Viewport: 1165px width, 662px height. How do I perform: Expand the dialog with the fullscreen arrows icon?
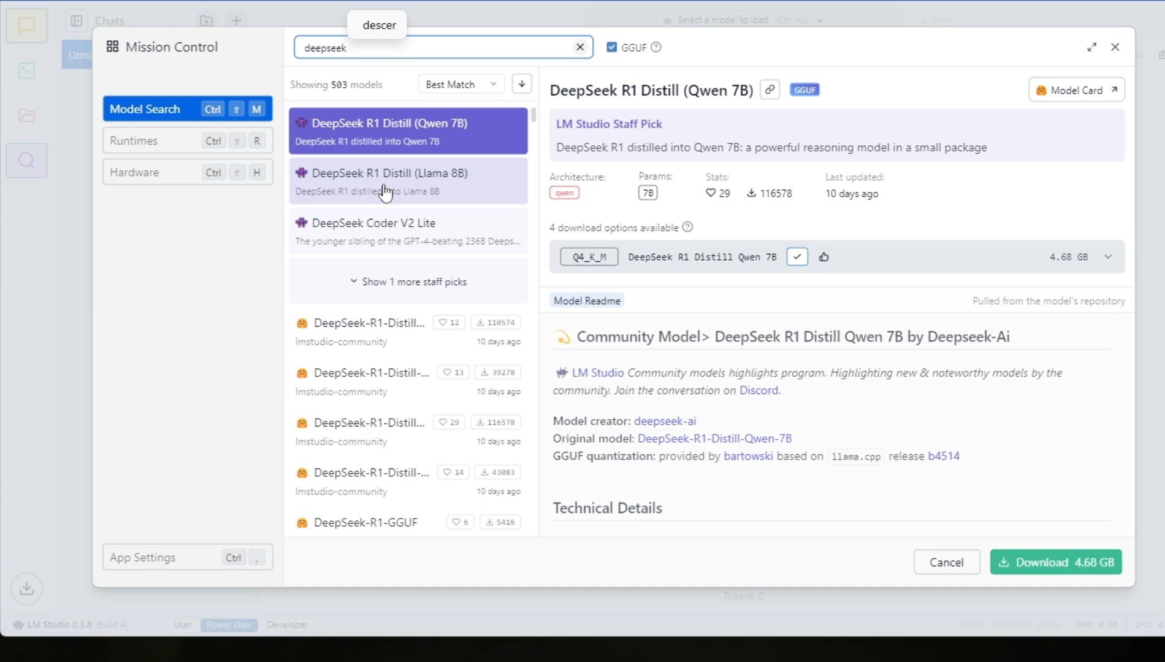pos(1091,47)
